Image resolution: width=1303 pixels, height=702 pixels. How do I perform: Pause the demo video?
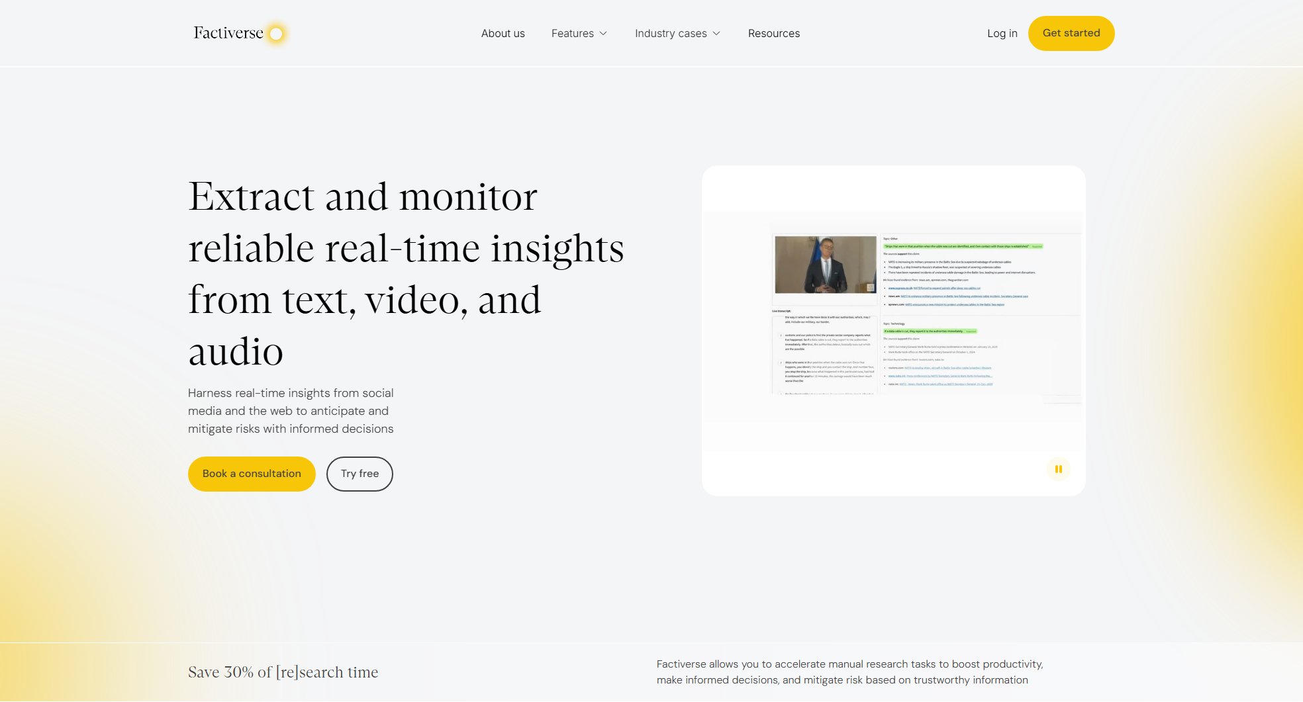click(1058, 469)
